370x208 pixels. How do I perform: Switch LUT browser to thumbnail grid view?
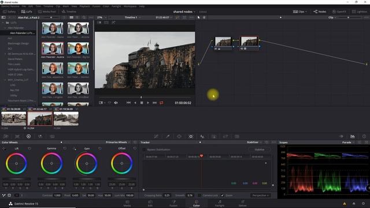point(72,17)
